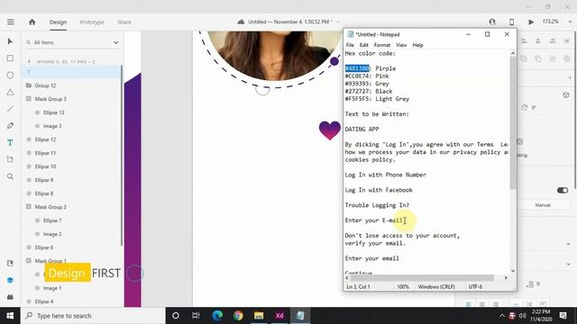
Task: Click the cloud document icon
Action: (241, 22)
